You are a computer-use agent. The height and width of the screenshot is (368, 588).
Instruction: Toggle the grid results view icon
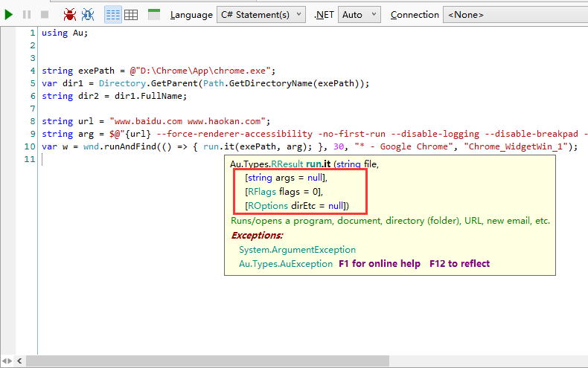[x=131, y=14]
